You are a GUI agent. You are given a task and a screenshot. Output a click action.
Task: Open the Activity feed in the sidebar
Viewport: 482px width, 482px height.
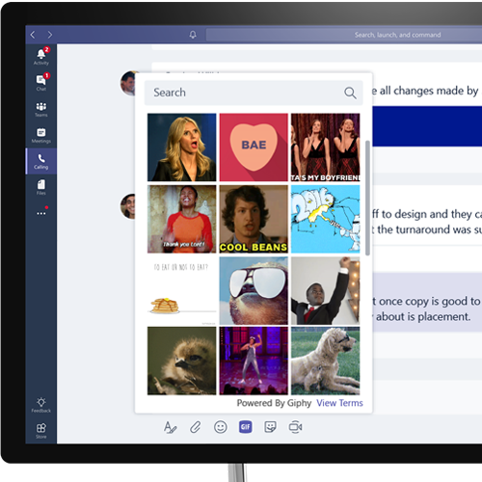click(41, 57)
